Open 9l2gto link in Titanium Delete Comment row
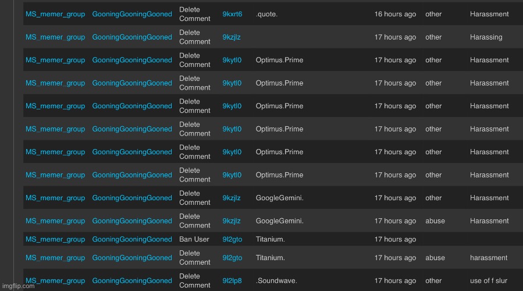The height and width of the screenshot is (291, 523). coord(232,258)
